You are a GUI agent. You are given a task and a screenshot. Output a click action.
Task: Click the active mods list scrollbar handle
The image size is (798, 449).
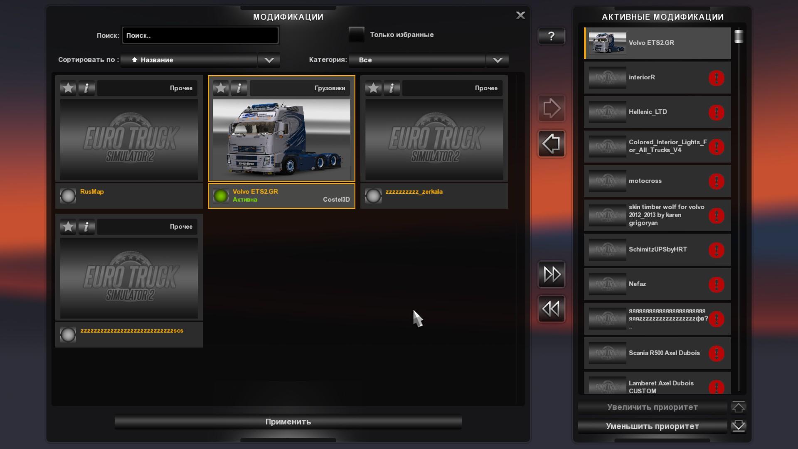point(739,36)
